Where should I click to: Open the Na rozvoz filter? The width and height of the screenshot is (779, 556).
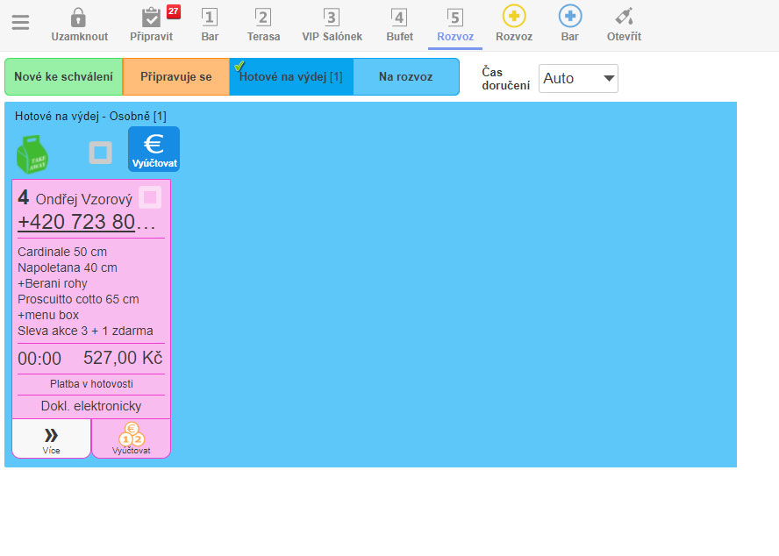405,77
